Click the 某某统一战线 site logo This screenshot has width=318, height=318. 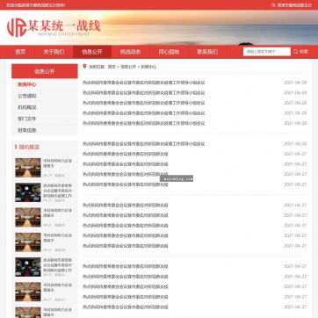pyautogui.click(x=54, y=27)
